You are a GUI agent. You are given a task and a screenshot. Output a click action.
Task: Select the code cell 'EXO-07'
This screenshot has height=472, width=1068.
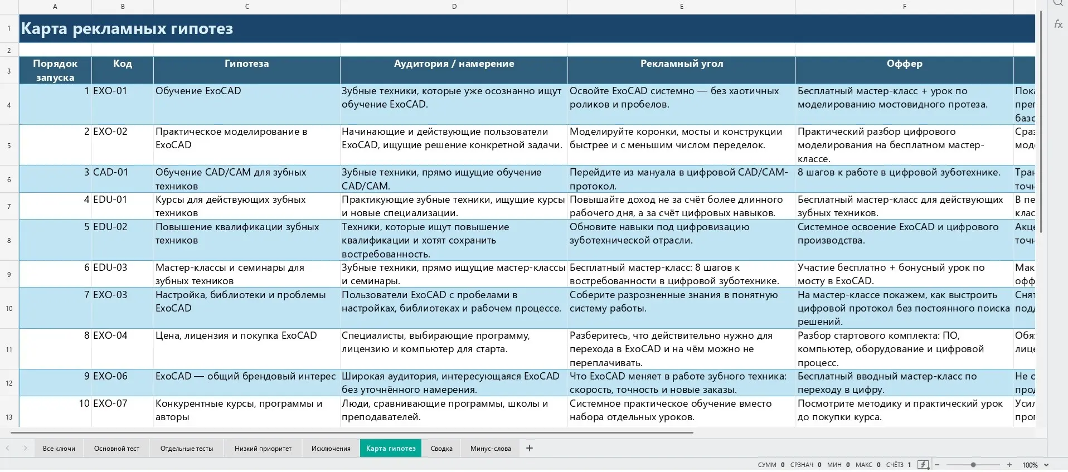click(x=123, y=412)
